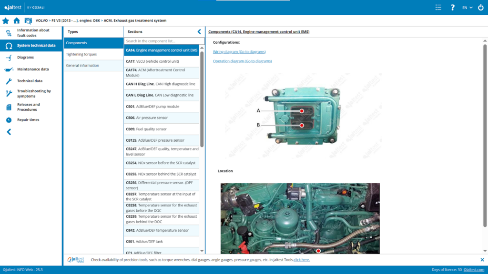Image resolution: width=488 pixels, height=274 pixels.
Task: Click the power logout icon
Action: tap(480, 8)
